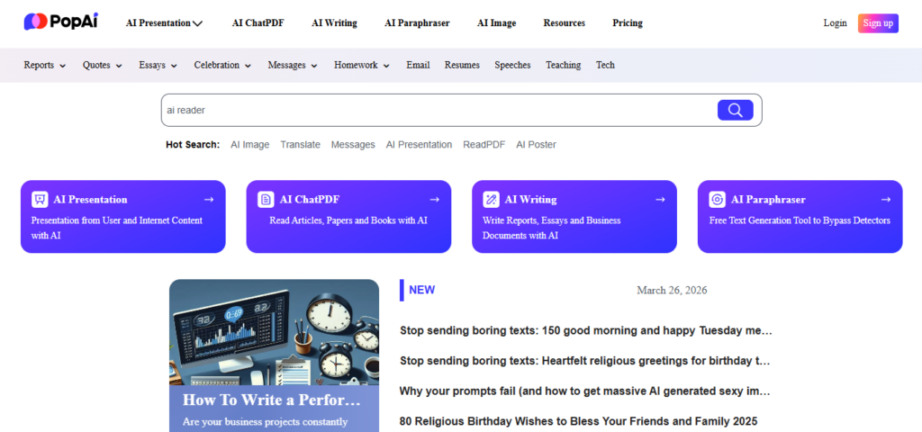Open the Resources menu item
922x432 pixels.
click(x=564, y=22)
